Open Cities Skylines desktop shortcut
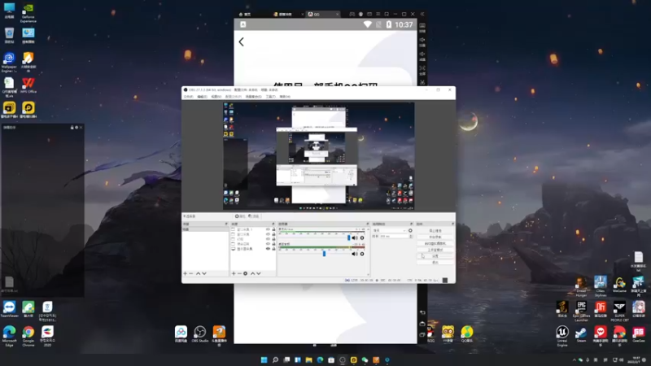Image resolution: width=651 pixels, height=366 pixels. point(600,286)
